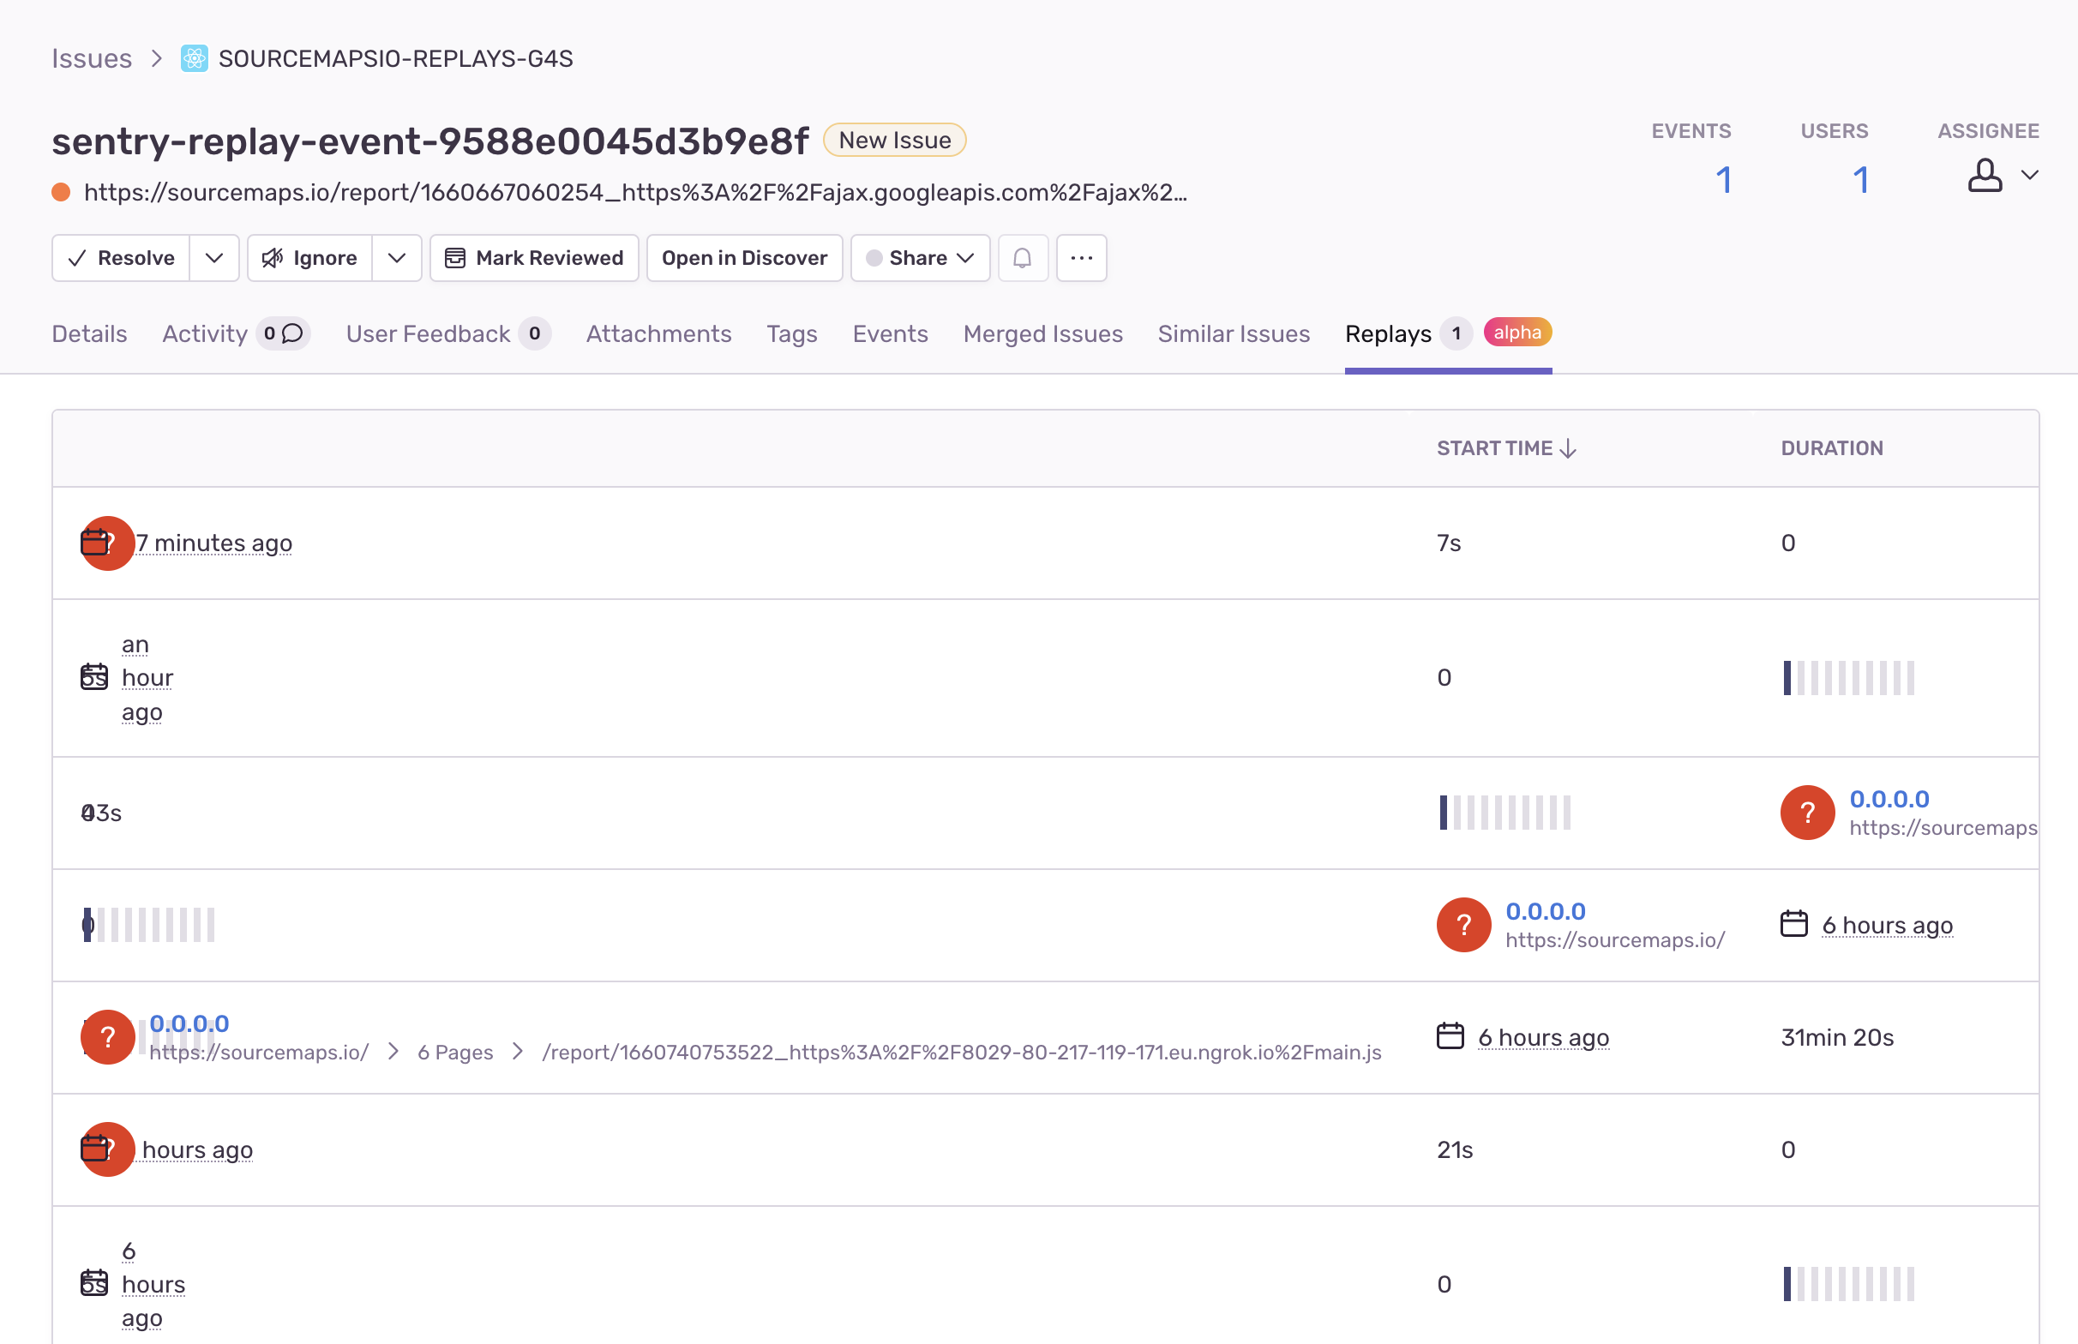Open the assignee selection dropdown arrow
2078x1344 pixels.
[2029, 176]
